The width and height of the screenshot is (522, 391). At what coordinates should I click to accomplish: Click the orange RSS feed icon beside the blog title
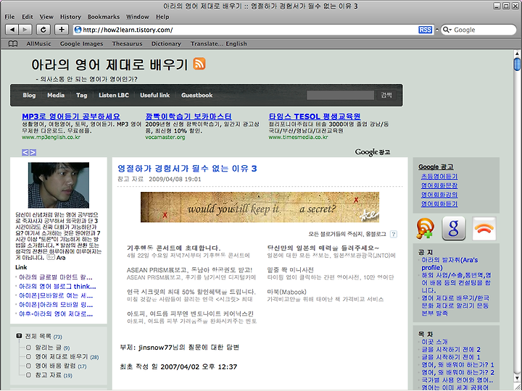point(199,64)
